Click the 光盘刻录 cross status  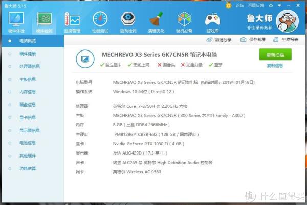[191, 65]
